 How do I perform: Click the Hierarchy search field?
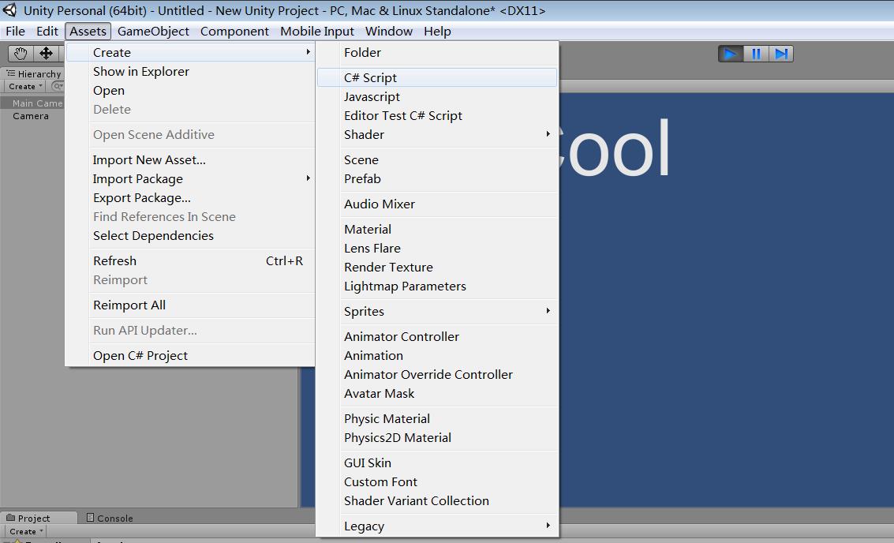(x=58, y=86)
